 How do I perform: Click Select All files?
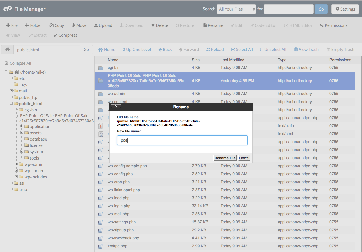[242, 50]
